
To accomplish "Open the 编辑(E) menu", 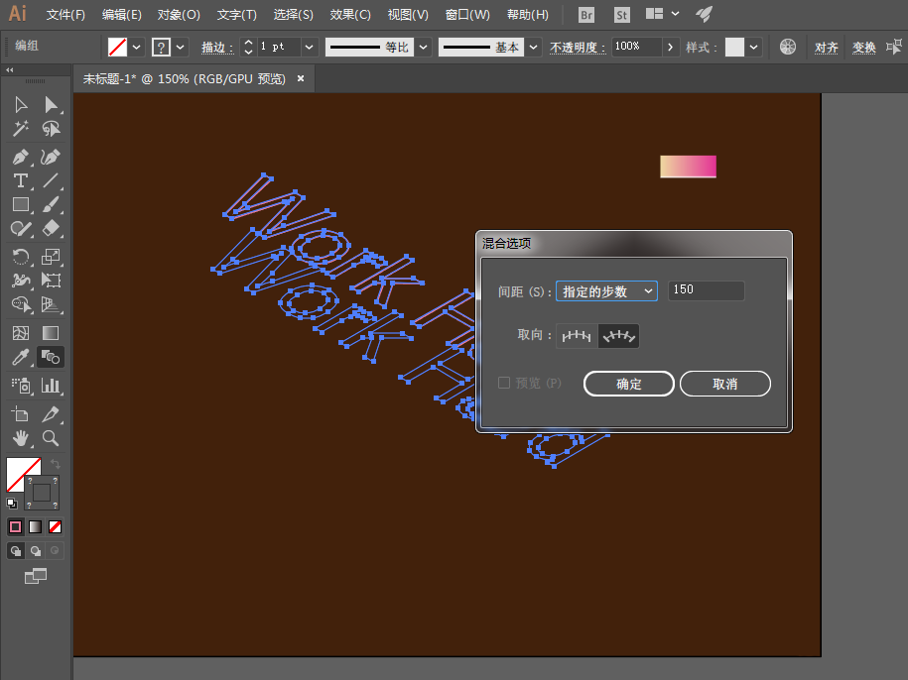I will (x=122, y=15).
